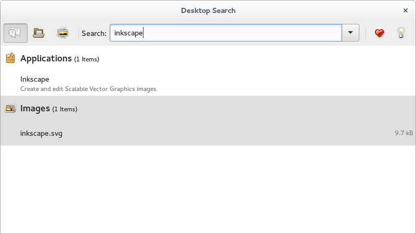This screenshot has width=416, height=234.
Task: Toggle the overview category button with speech bubbles
Action: 16,33
